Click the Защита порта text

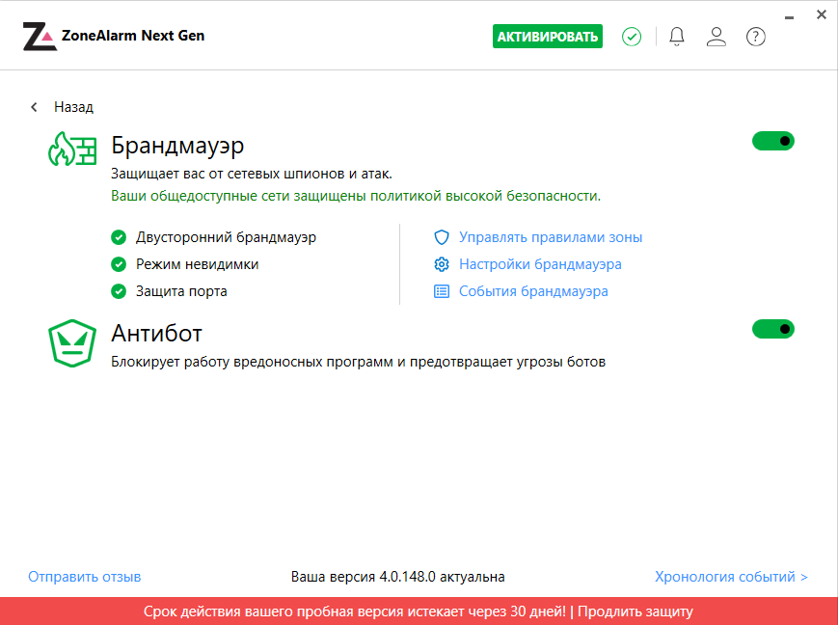[181, 291]
